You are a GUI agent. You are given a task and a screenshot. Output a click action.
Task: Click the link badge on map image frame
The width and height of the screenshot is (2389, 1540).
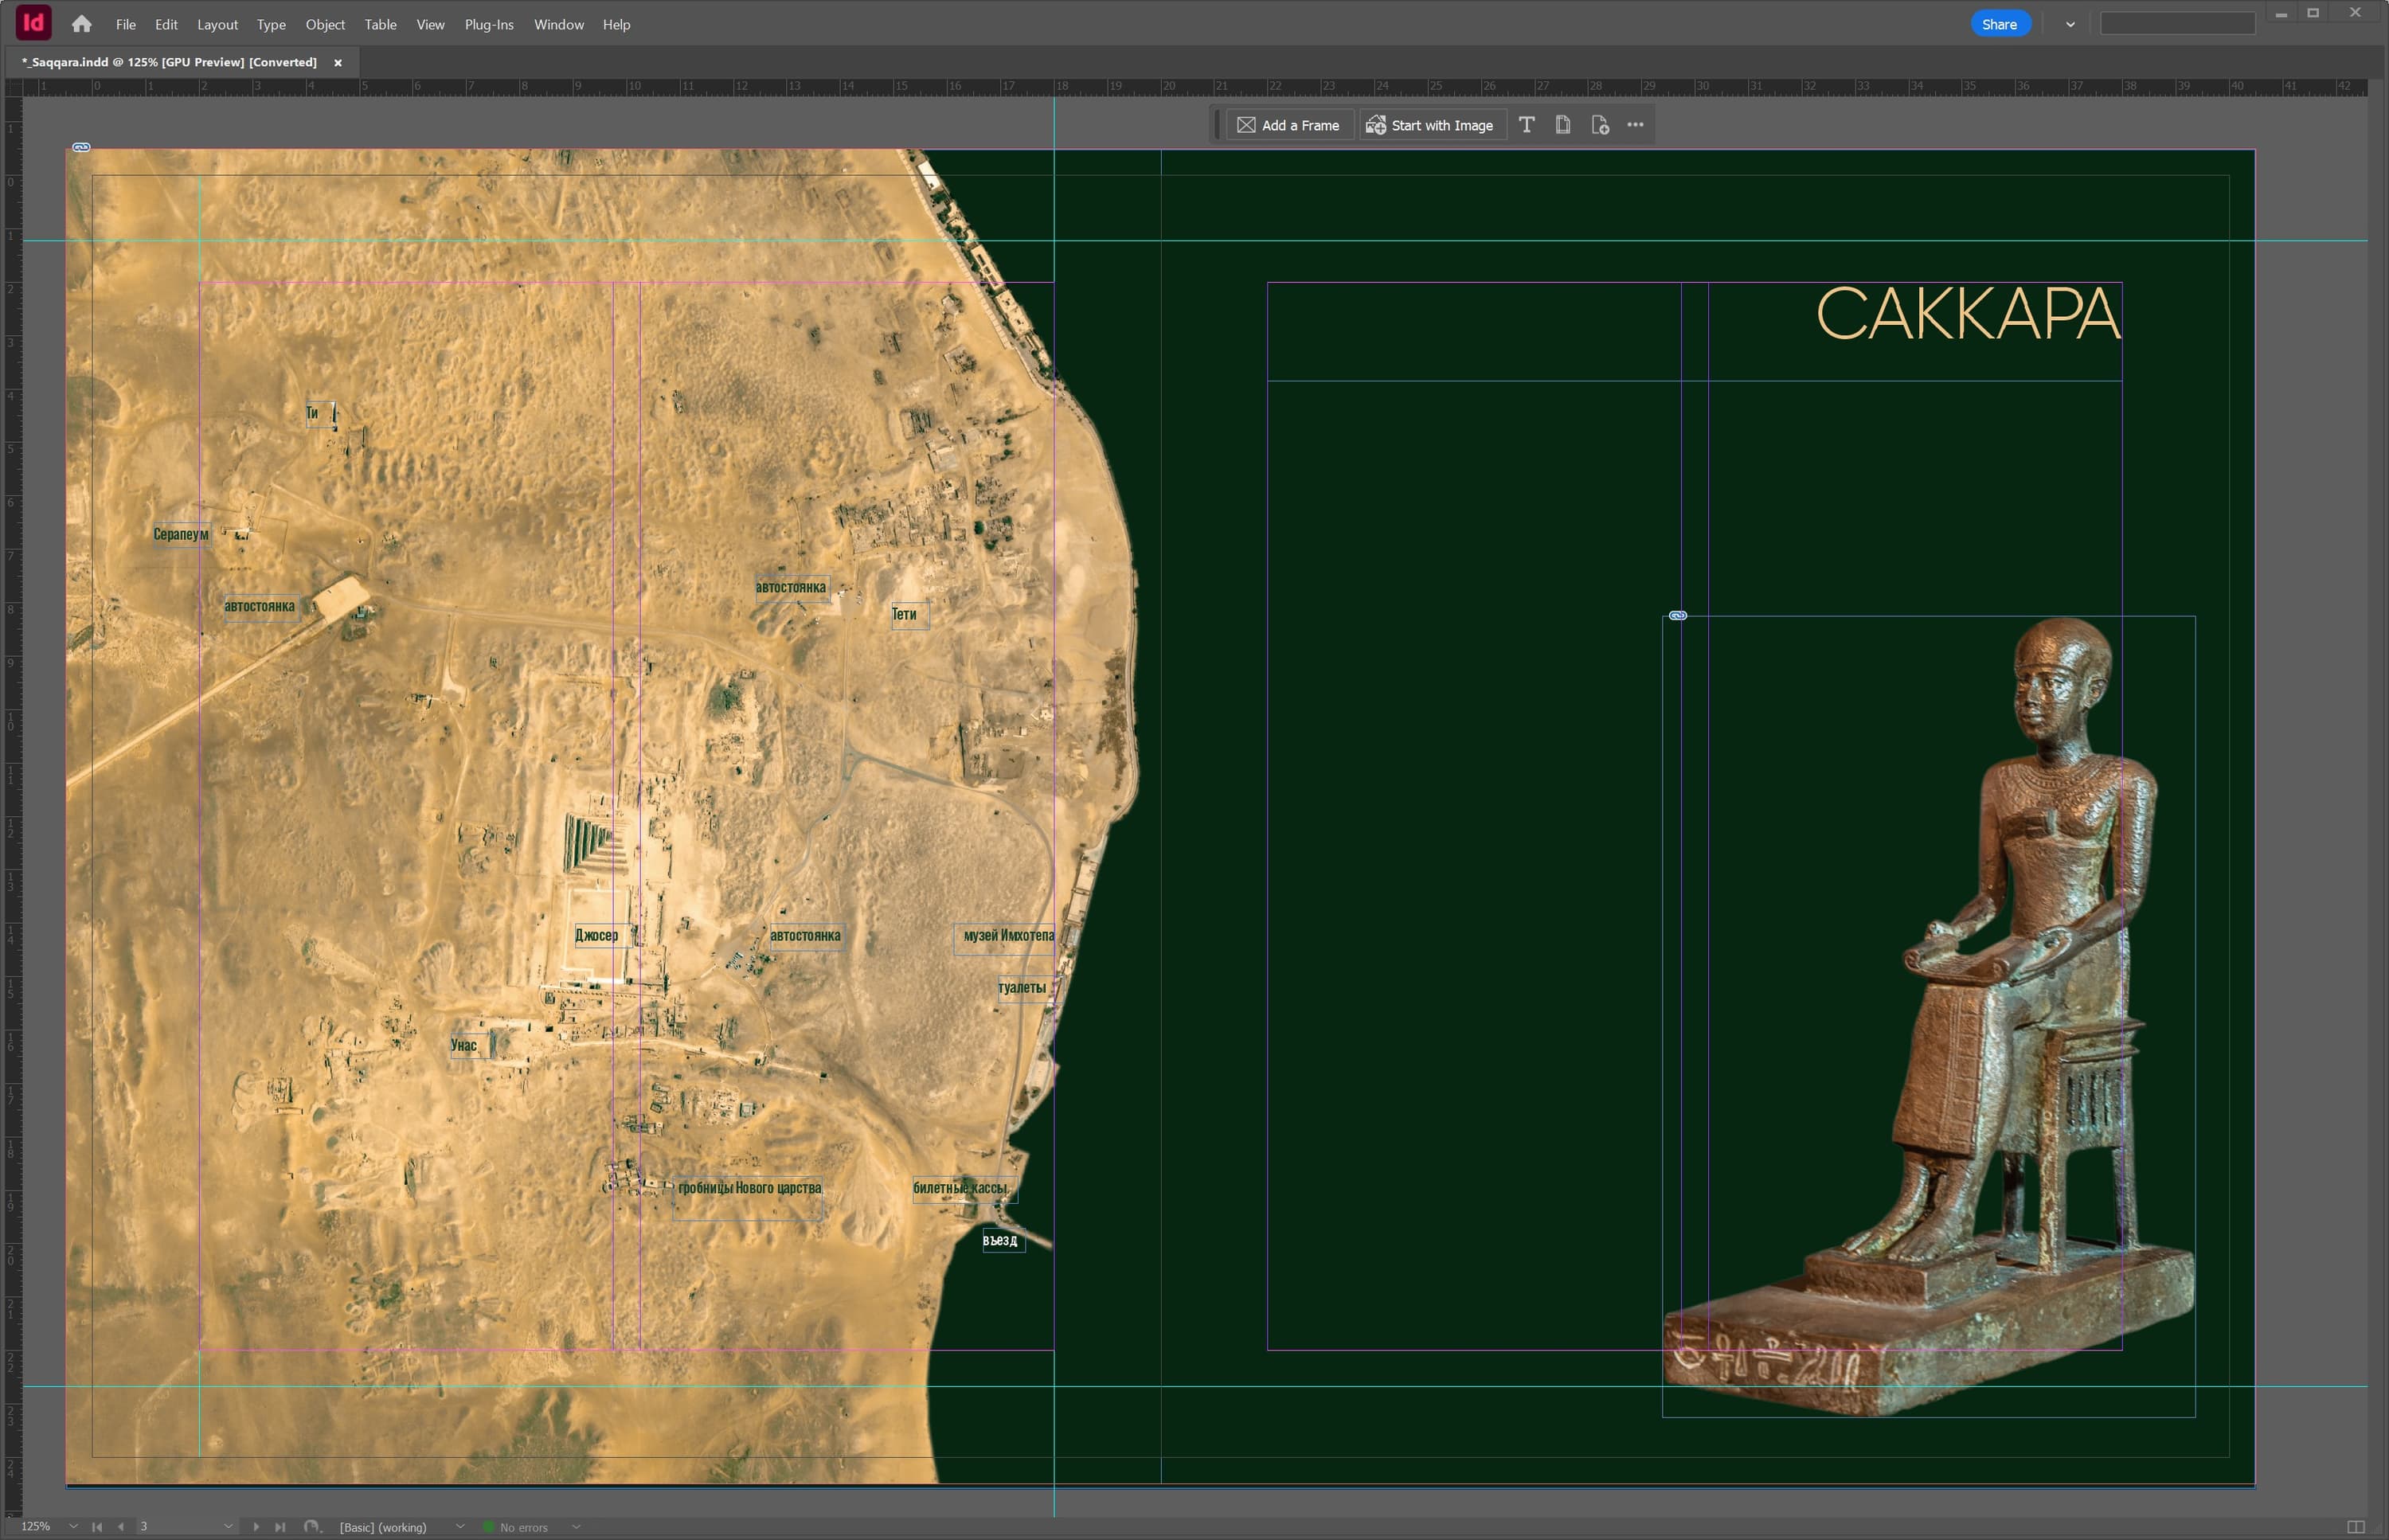click(x=82, y=148)
